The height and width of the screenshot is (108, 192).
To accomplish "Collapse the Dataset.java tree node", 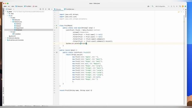I will (11, 22).
